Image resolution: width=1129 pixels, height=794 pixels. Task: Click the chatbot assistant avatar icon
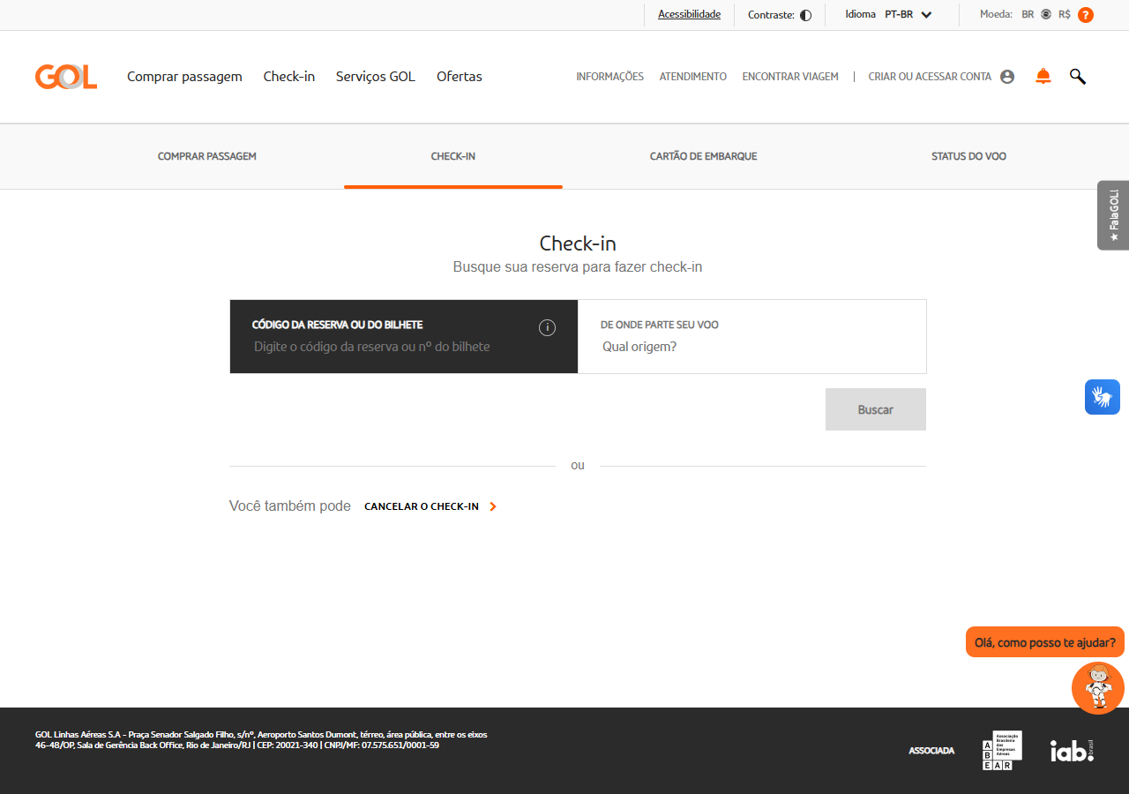(x=1098, y=688)
